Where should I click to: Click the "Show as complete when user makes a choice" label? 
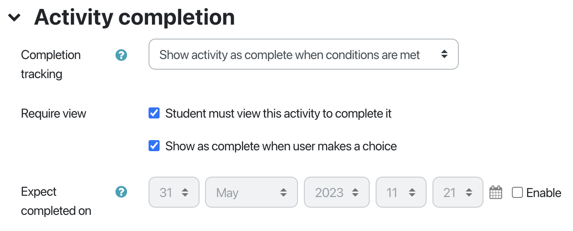tap(281, 146)
